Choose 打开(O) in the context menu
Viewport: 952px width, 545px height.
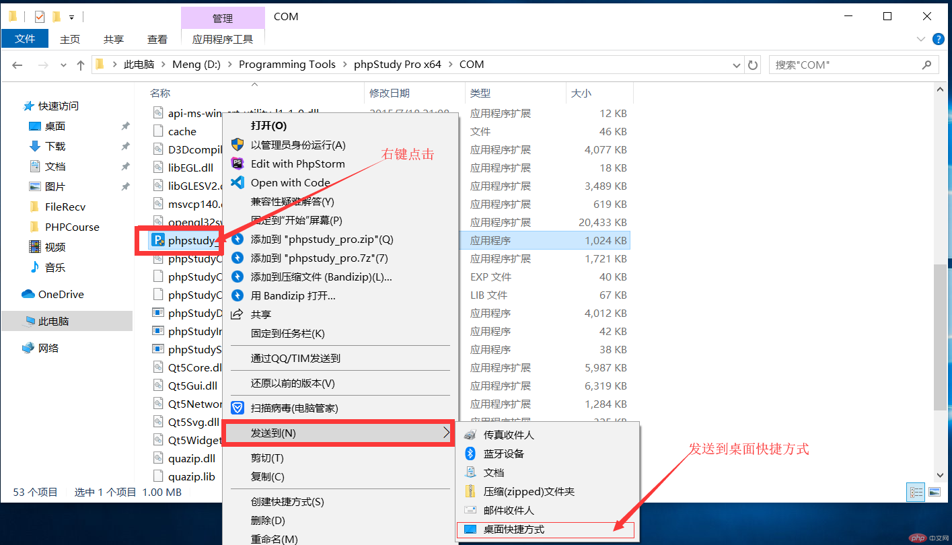tap(340, 126)
